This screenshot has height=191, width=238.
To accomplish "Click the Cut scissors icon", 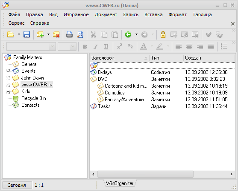I will pos(93,34).
